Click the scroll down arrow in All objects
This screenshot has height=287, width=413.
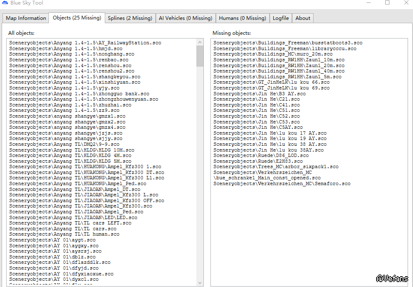coord(200,282)
